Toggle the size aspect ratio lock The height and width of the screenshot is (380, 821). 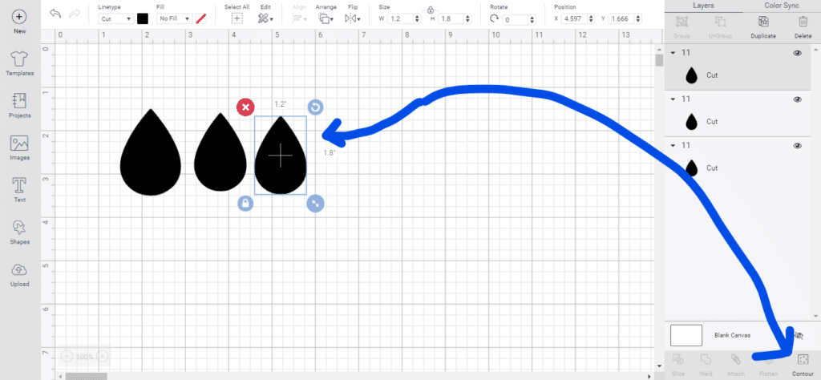(x=431, y=9)
